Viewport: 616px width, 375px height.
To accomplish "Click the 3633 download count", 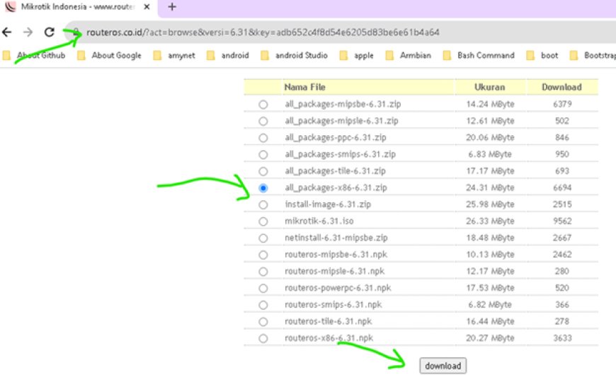I will [x=562, y=337].
